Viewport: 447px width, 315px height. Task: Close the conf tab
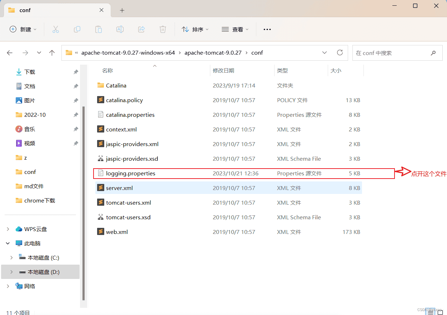point(102,10)
